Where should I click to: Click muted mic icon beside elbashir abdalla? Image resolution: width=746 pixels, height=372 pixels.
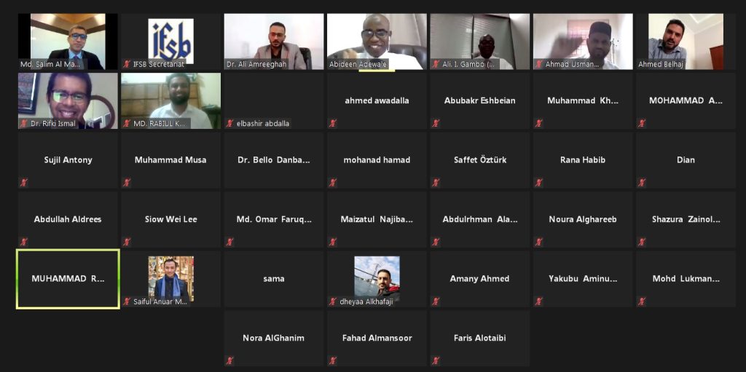[229, 123]
